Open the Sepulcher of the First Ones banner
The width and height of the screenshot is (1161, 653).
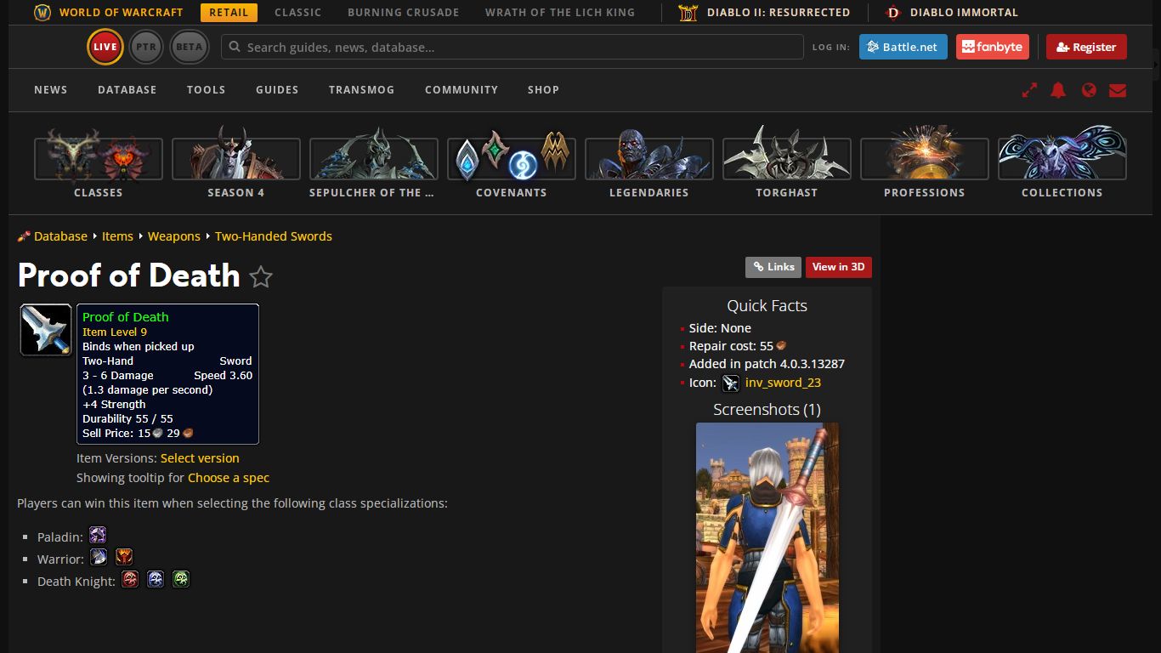(x=374, y=162)
